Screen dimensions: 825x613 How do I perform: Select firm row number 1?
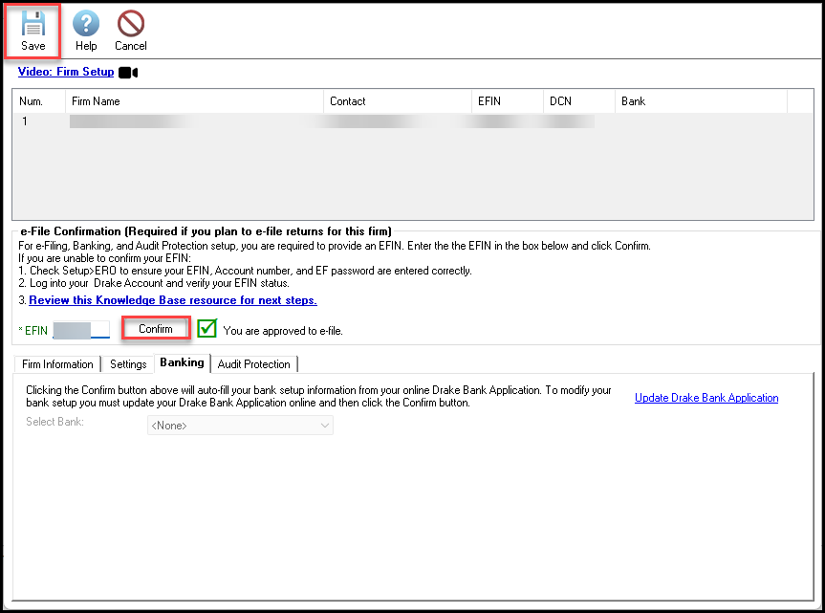(x=413, y=121)
